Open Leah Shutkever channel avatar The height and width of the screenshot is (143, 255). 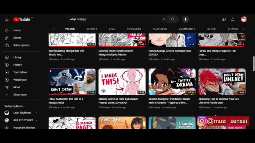tap(7, 113)
